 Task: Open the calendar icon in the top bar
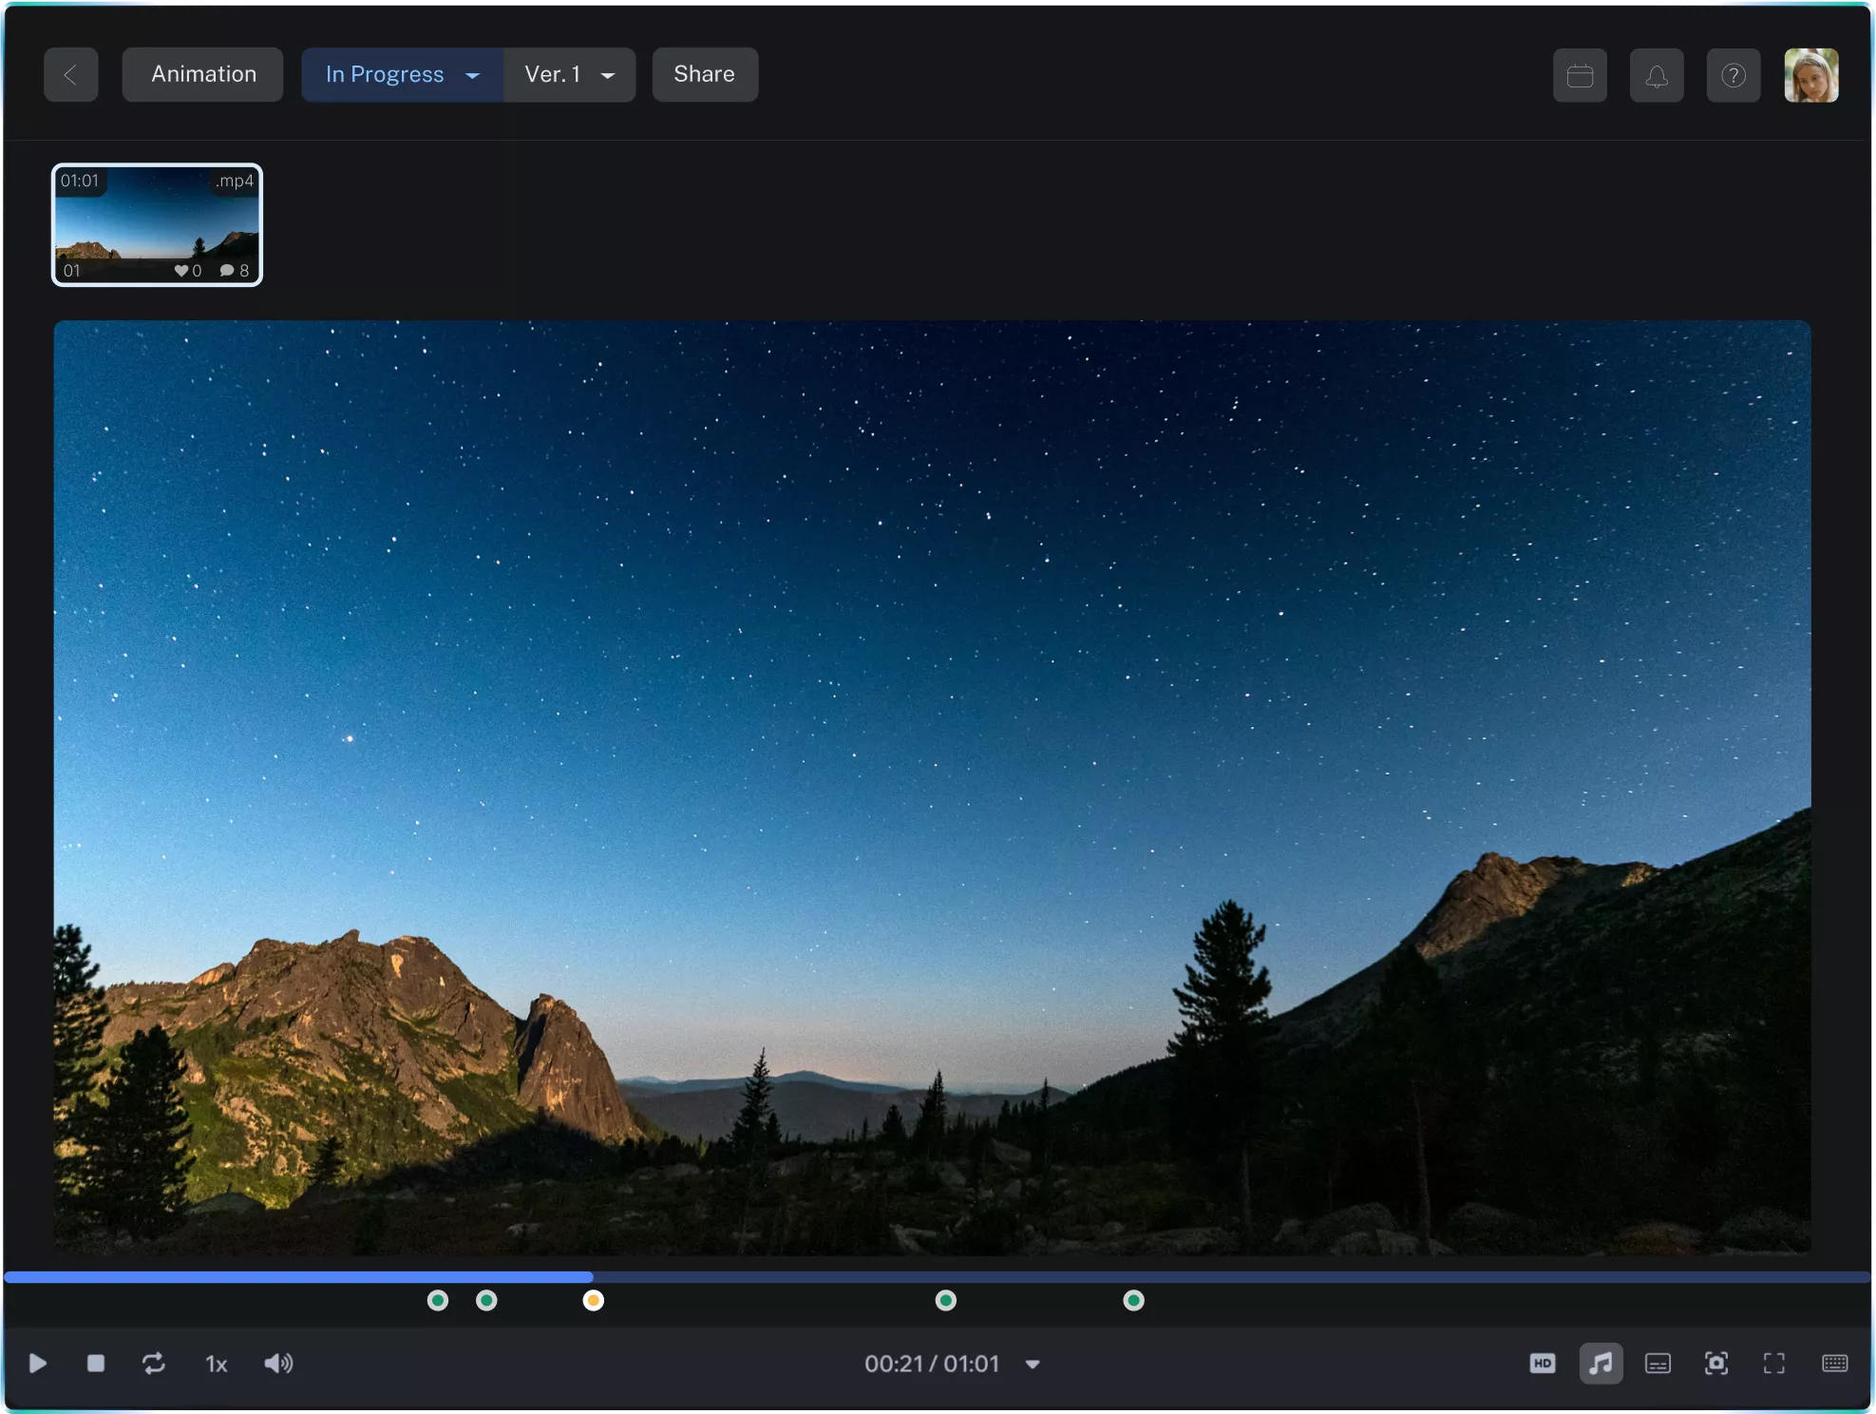click(x=1580, y=74)
